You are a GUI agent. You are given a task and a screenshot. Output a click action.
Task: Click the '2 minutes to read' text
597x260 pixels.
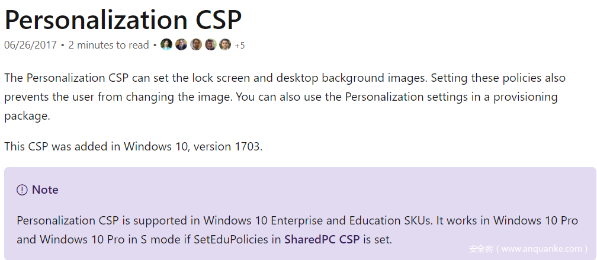pos(108,46)
